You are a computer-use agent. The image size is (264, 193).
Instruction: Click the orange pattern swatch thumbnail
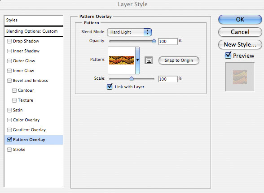pyautogui.click(x=122, y=60)
